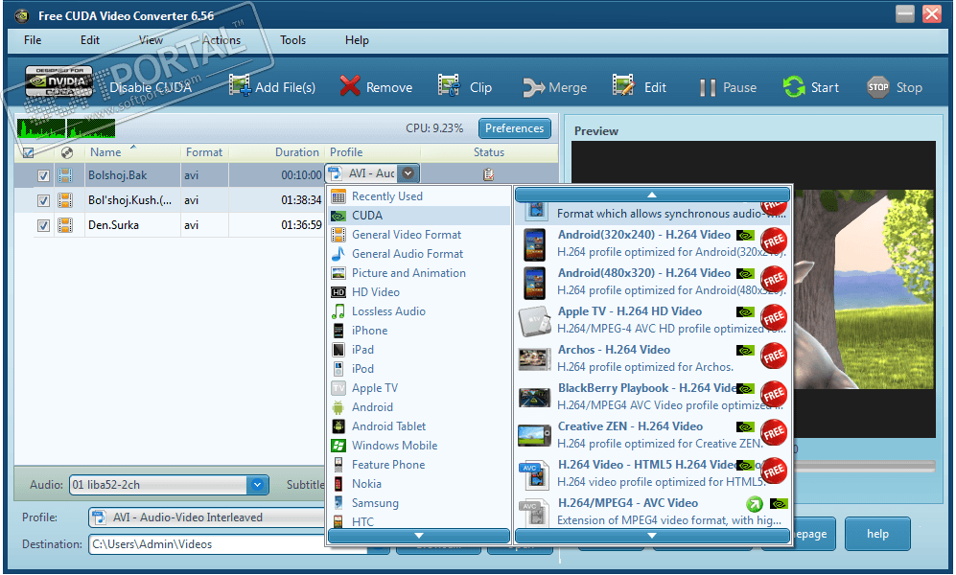This screenshot has width=956, height=575.
Task: Pick Android(320x240) H.264 Video profile
Action: click(x=652, y=243)
